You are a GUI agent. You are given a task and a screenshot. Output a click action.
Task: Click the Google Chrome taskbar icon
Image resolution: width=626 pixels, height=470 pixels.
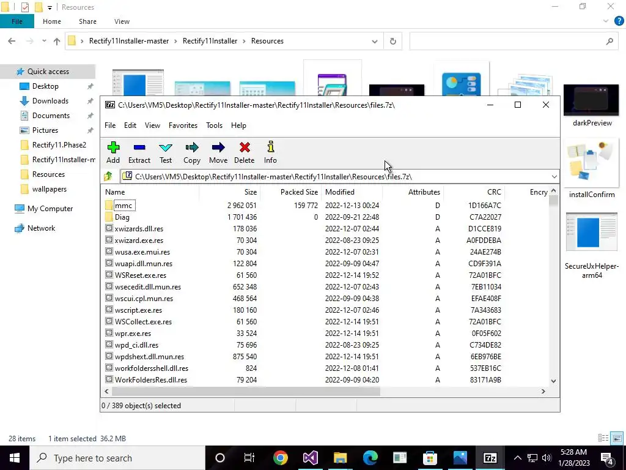(x=281, y=458)
